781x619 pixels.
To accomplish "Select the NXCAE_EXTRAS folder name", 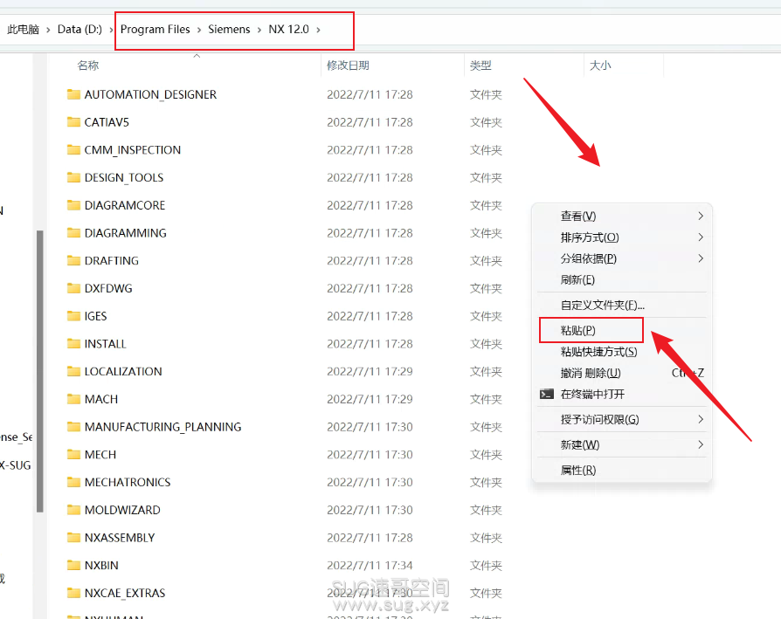I will [x=125, y=593].
